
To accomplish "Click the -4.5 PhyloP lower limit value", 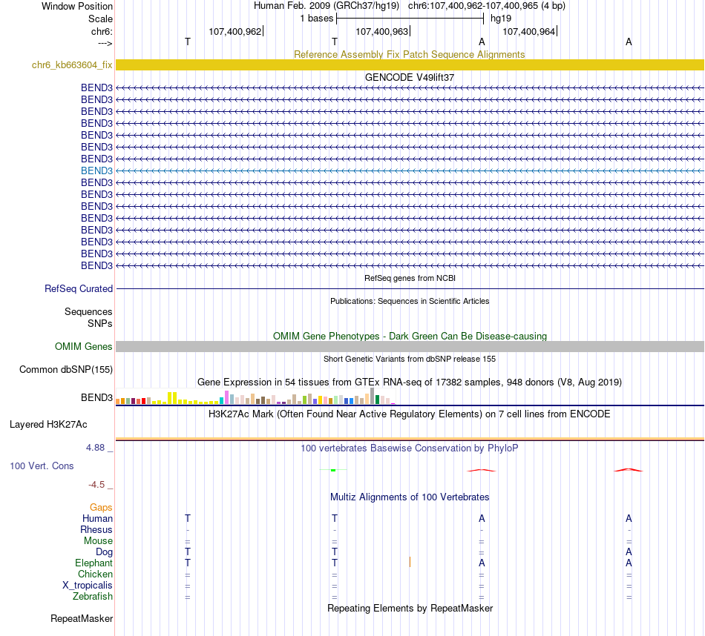I will click(x=96, y=484).
